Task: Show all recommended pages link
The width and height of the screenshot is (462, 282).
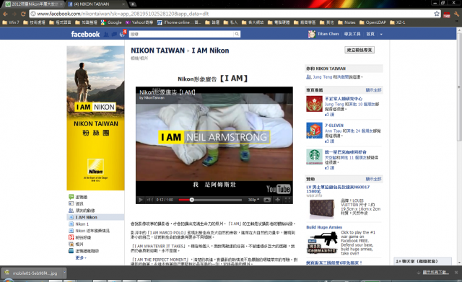Action: tap(373, 90)
